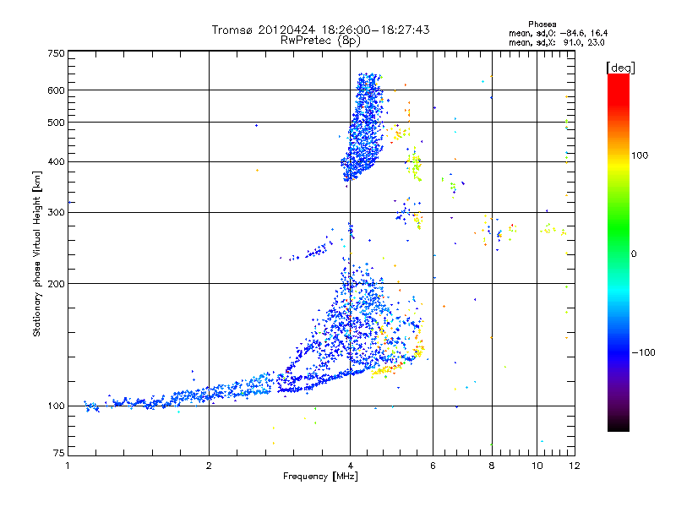Click the x-axis tick label '12'
676x507 pixels.
click(575, 466)
